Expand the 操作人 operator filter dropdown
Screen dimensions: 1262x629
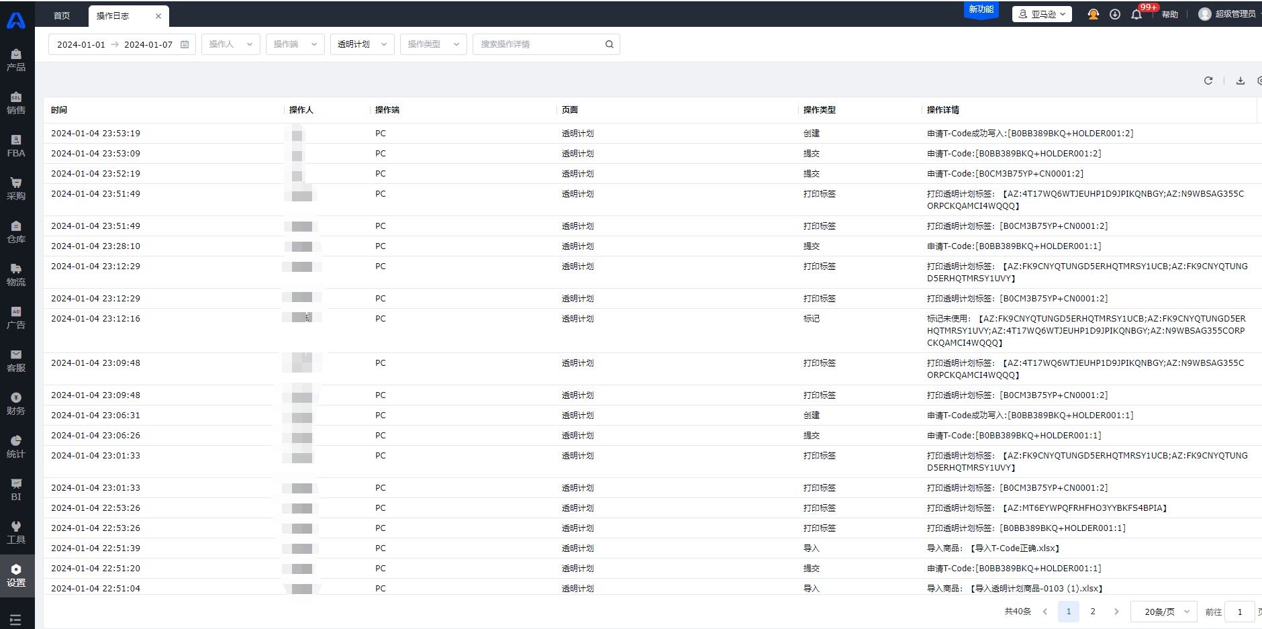pos(230,44)
